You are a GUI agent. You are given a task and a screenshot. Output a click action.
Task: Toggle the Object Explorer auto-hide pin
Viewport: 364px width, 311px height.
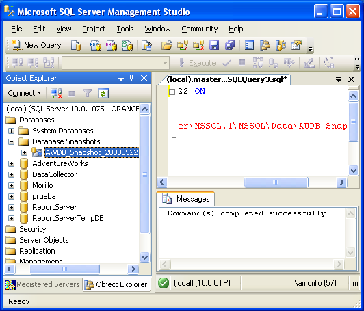[x=131, y=78]
